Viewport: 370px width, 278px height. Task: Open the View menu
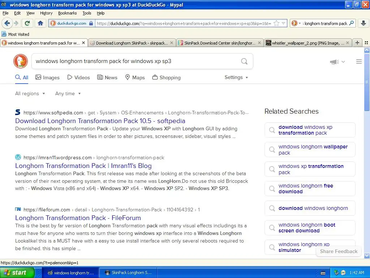(30, 13)
